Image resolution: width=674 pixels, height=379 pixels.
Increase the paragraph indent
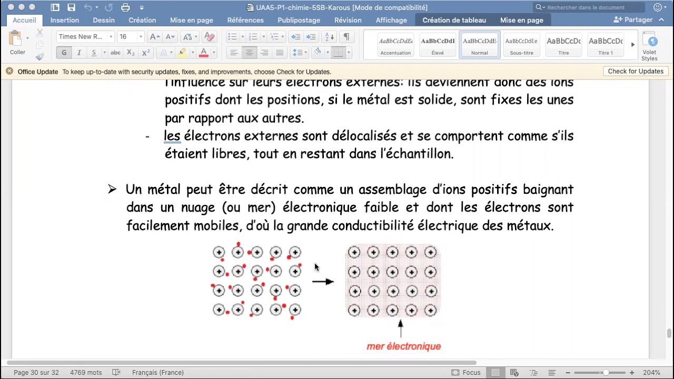(x=311, y=37)
